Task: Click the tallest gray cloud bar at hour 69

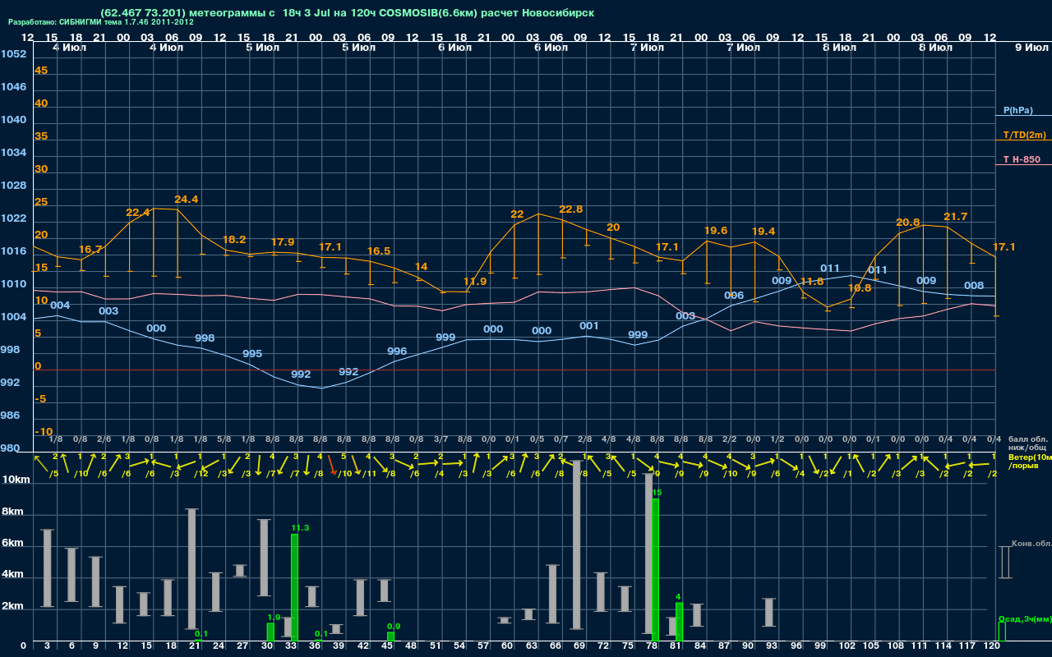Action: (576, 546)
